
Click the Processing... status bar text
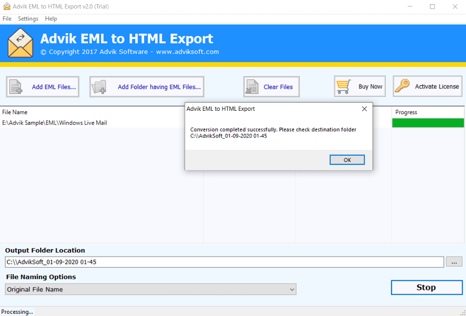[17, 312]
